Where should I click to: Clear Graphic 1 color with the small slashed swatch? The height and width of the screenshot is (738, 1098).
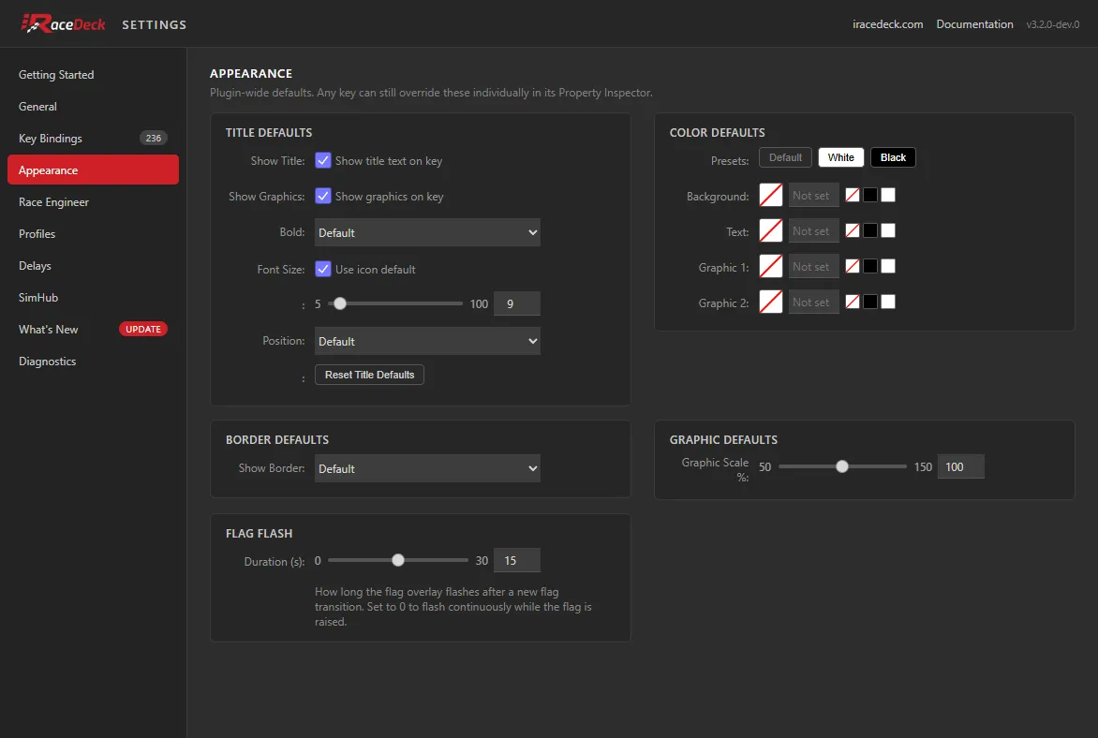(x=853, y=266)
